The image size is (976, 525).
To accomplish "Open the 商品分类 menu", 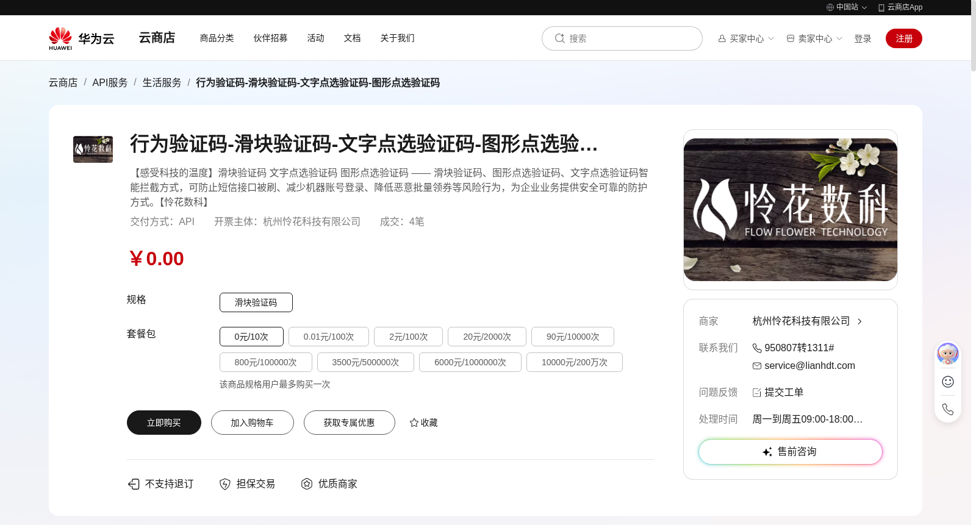I will coord(217,38).
